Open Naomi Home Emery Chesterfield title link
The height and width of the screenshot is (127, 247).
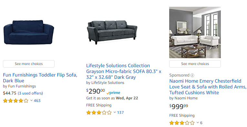(x=208, y=87)
